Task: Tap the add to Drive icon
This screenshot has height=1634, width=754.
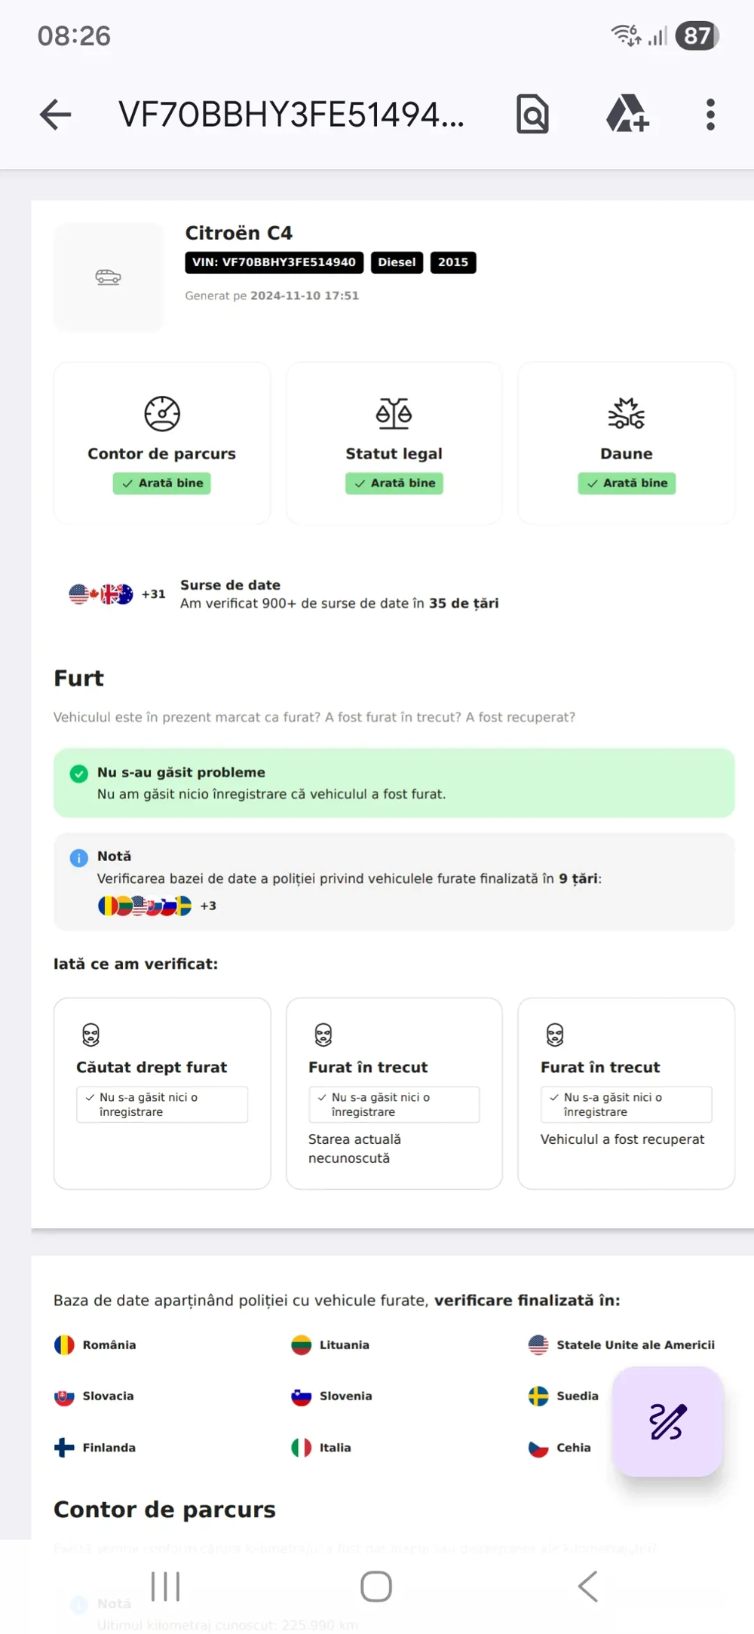Action: [x=627, y=115]
